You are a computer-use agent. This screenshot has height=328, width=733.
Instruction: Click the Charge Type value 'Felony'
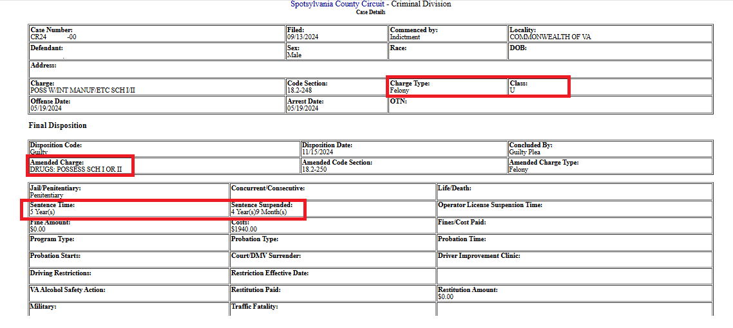399,91
